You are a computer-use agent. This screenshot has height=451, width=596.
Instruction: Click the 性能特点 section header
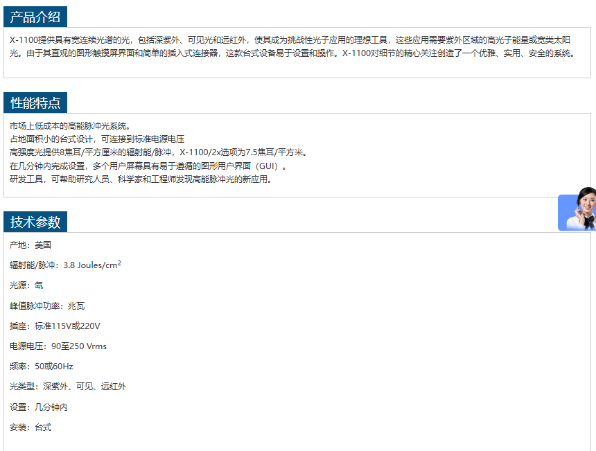coord(35,103)
